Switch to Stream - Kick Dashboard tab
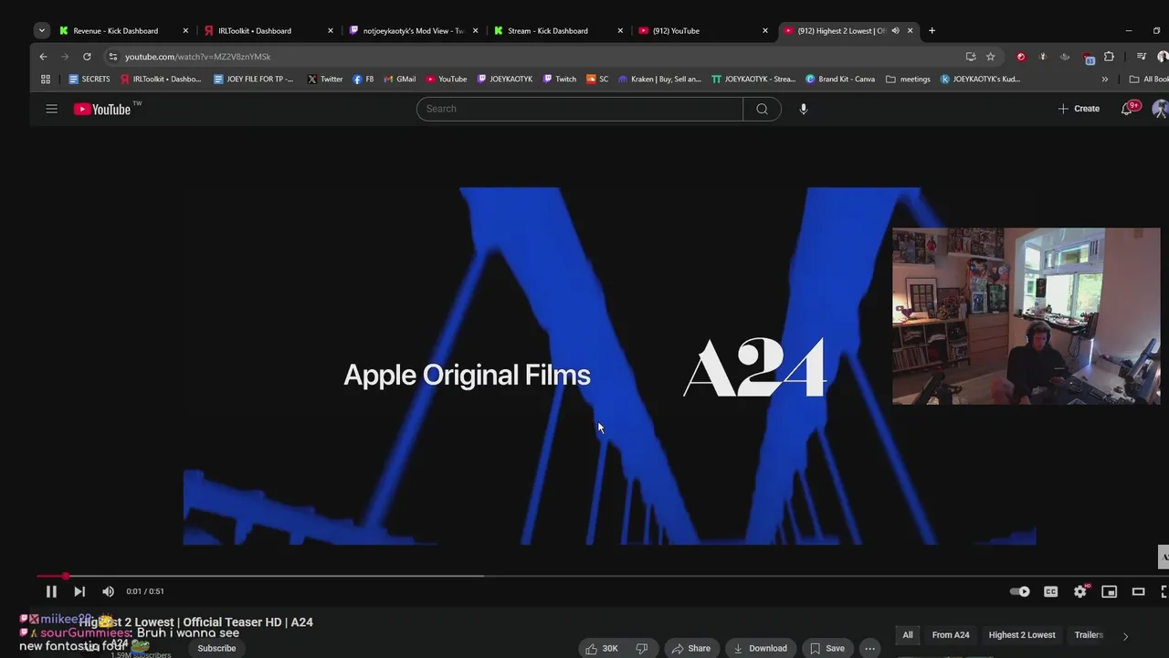1169x658 pixels. point(548,30)
